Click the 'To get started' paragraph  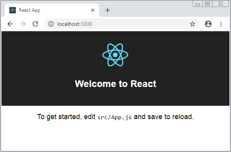point(115,117)
